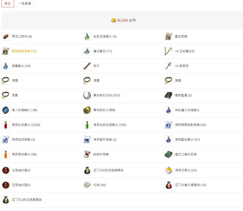
Task: Select the label 清爽返回卷軸 (3)
Action: [x=23, y=140]
